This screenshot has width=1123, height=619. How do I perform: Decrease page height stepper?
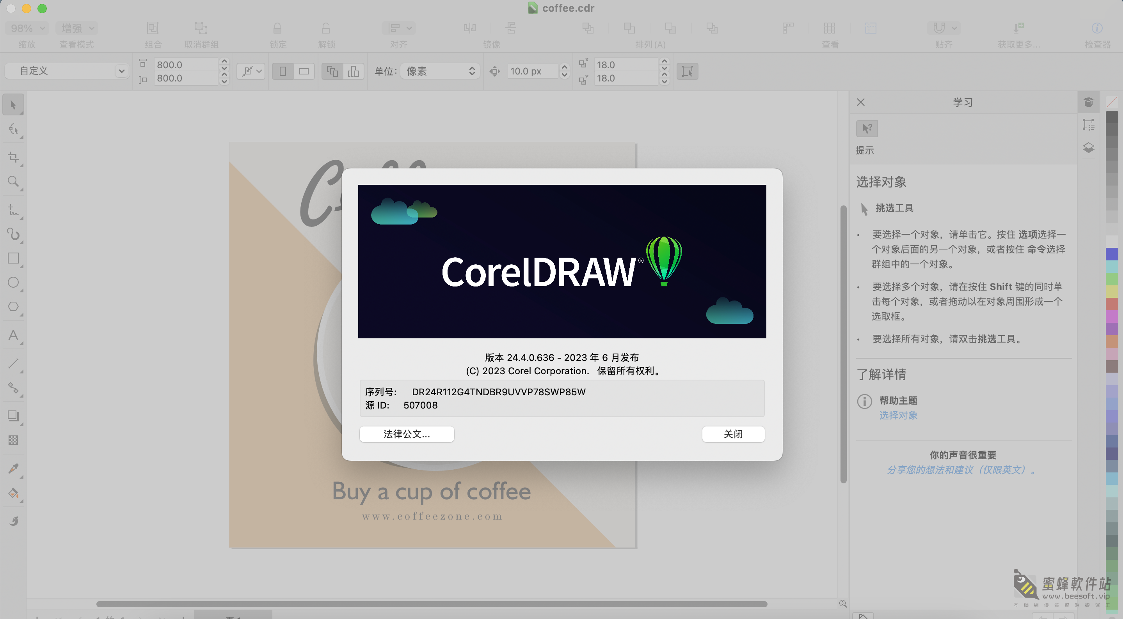(x=224, y=81)
